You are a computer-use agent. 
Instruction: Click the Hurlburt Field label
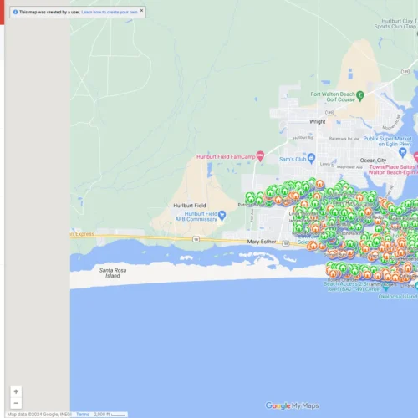pos(190,206)
